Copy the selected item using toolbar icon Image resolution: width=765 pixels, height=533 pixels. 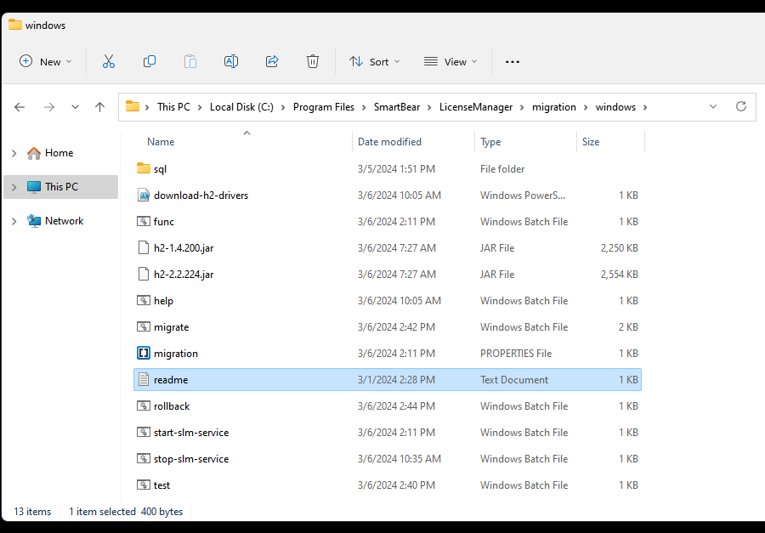(x=150, y=61)
